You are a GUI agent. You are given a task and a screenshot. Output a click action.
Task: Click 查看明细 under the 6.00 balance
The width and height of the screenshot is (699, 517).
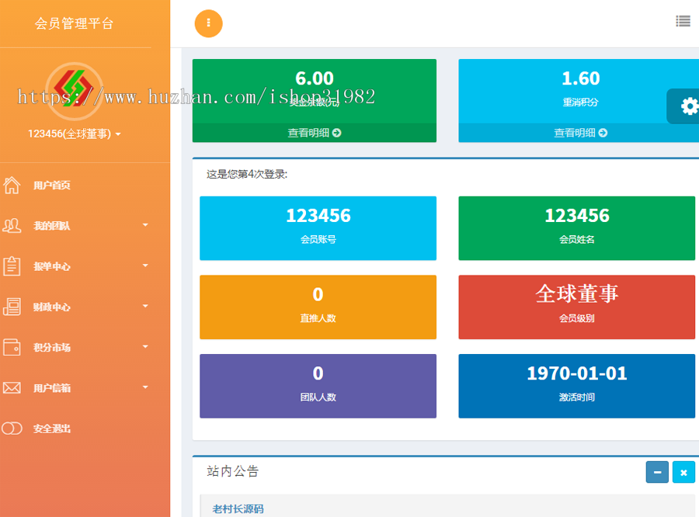pos(314,133)
